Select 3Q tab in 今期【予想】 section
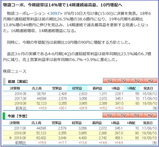159x147 pixels. (136, 115)
